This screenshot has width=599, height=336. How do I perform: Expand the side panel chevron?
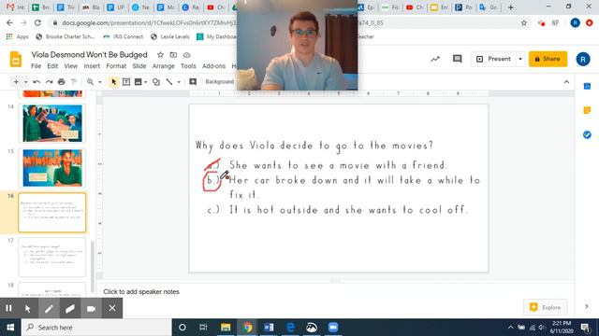tap(587, 306)
